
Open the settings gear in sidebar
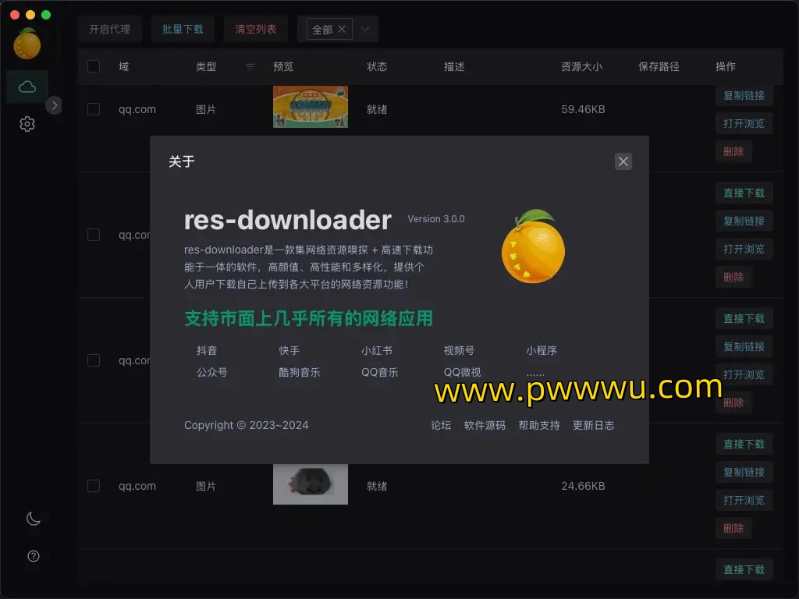27,124
